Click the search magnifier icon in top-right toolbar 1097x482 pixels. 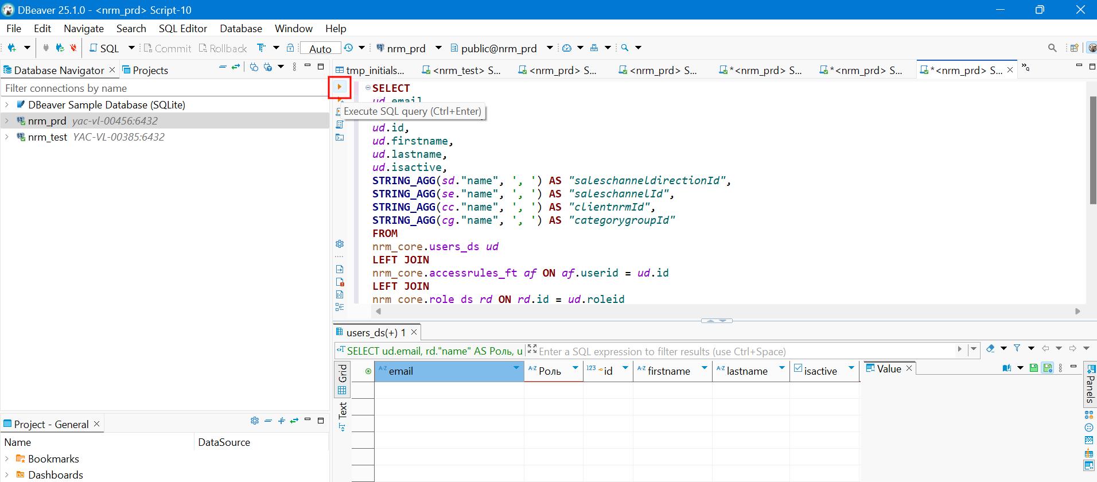coord(1052,48)
